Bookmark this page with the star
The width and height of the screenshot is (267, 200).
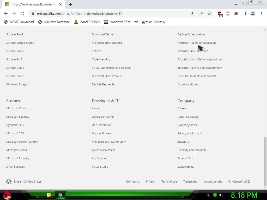coord(209,14)
